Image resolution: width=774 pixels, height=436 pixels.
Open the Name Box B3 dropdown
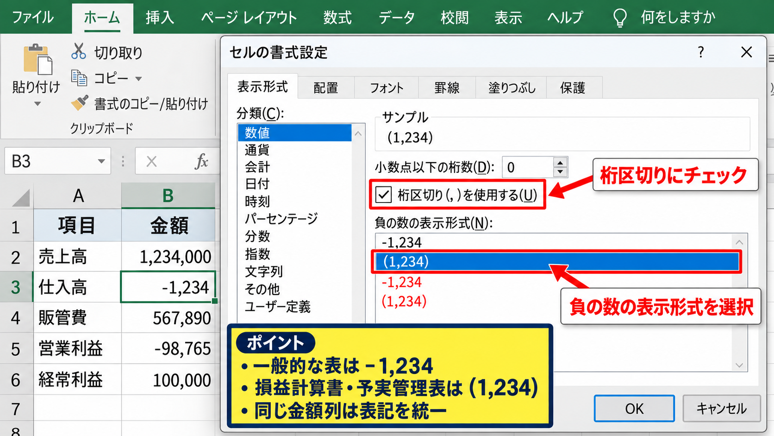pos(101,161)
